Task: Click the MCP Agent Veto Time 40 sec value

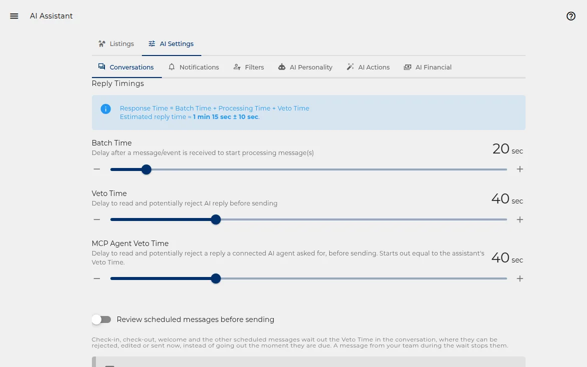Action: (507, 257)
